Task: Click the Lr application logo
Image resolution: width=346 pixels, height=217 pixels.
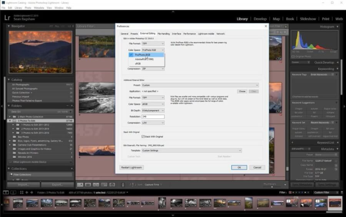Action: point(7,18)
